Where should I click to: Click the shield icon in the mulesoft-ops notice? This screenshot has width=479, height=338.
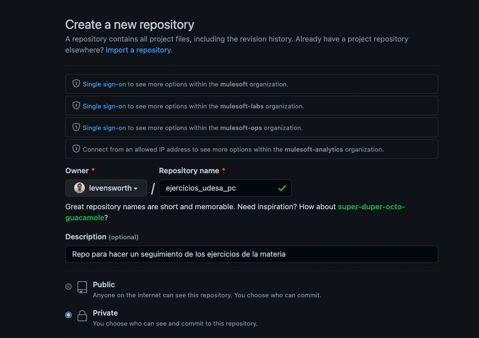tap(76, 127)
